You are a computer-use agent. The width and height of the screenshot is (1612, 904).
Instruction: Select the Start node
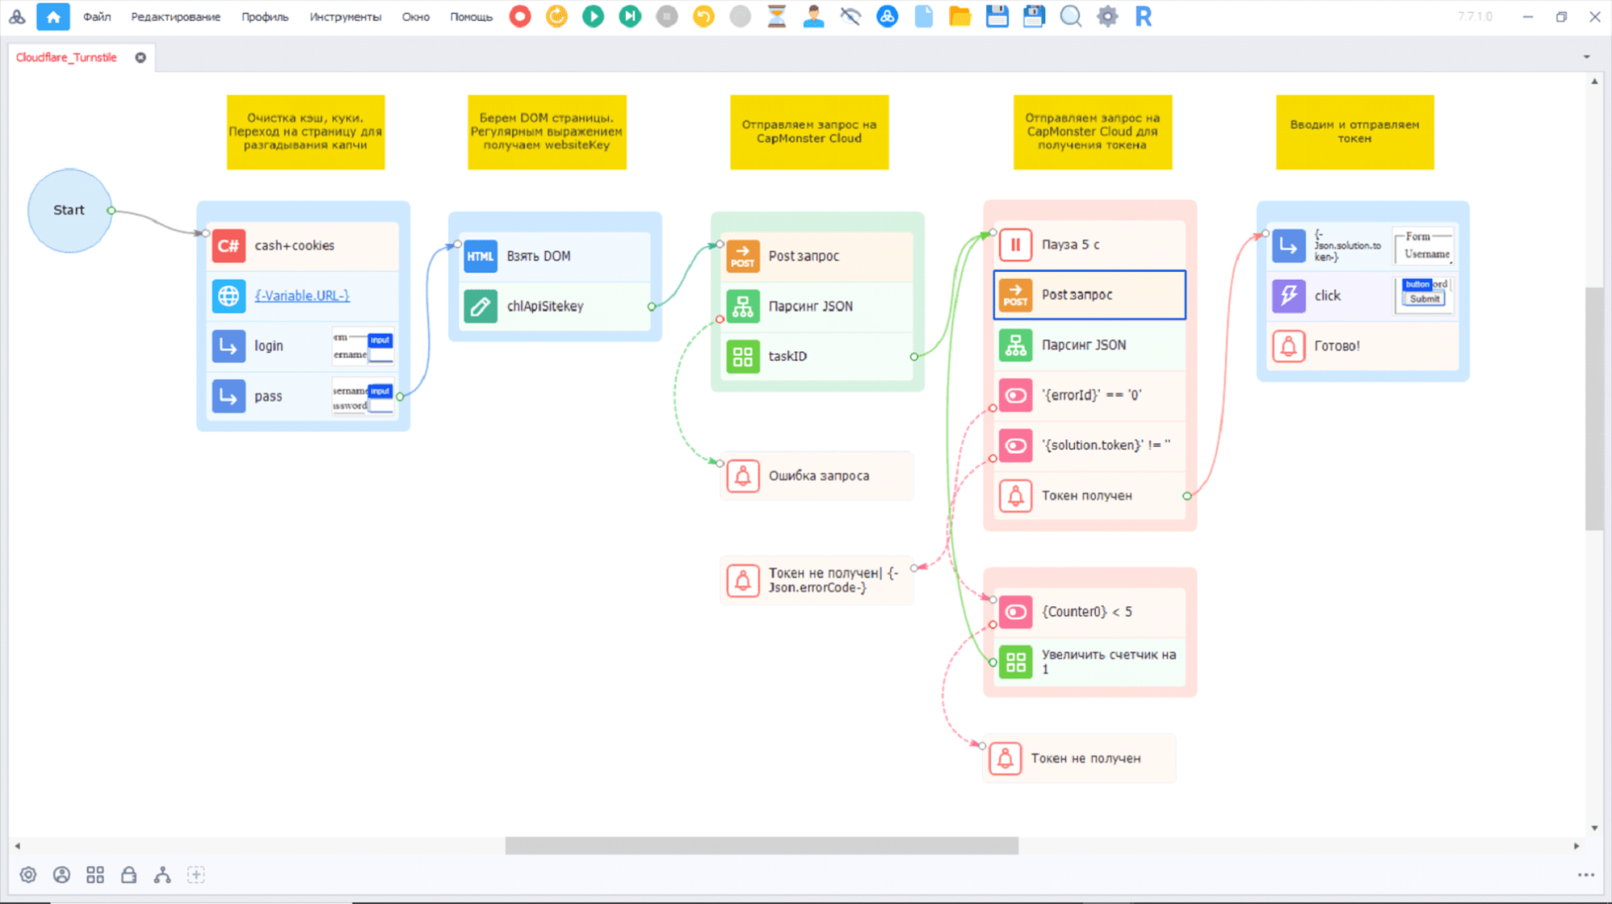click(69, 210)
